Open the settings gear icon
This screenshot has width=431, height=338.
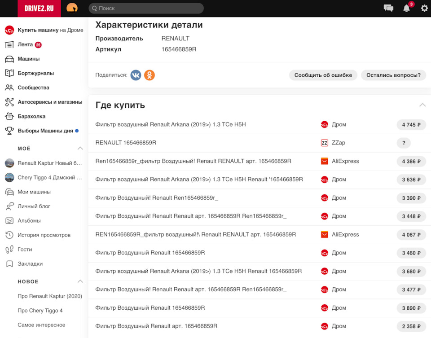point(424,8)
